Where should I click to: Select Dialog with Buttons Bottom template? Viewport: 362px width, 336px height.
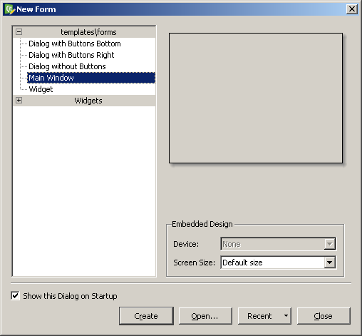pos(75,44)
